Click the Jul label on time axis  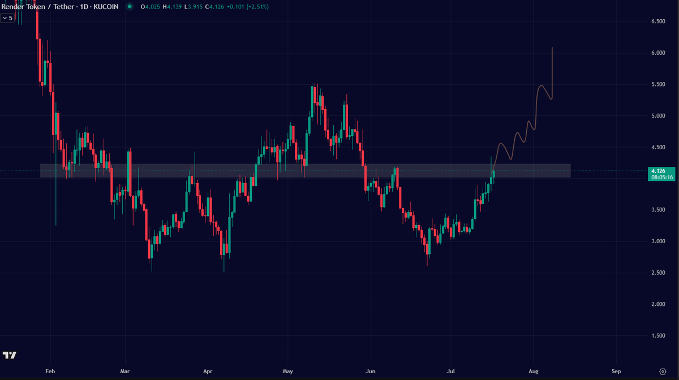[x=451, y=372]
